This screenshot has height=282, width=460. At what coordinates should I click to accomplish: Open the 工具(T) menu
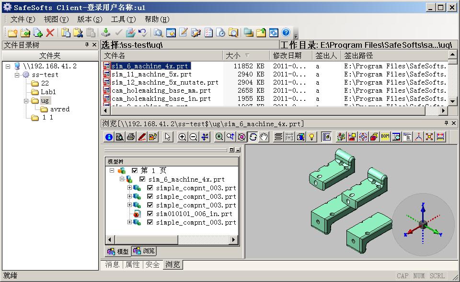(x=123, y=20)
